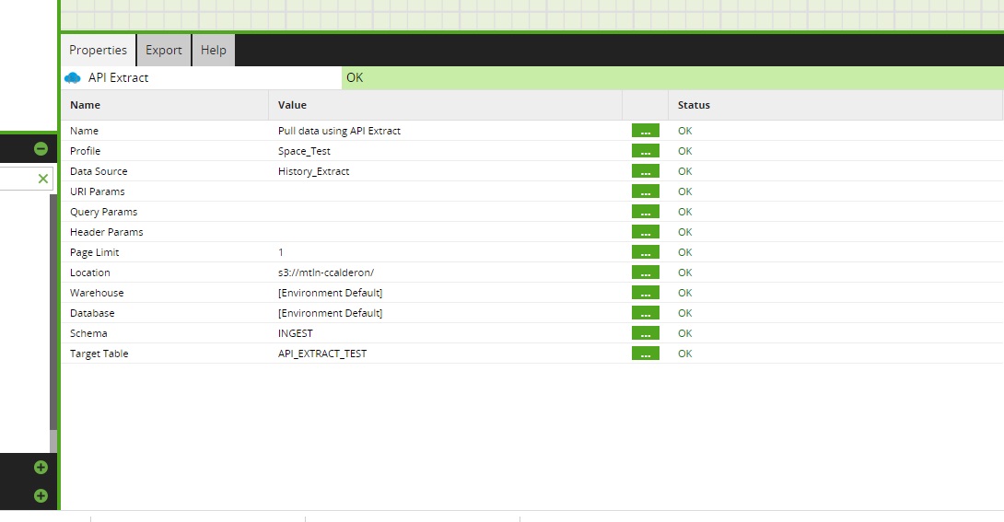Expand the lowest green plus panel
The height and width of the screenshot is (522, 1004).
click(41, 495)
